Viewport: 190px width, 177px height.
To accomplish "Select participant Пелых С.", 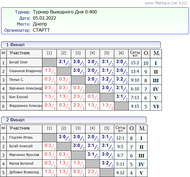I will click(16, 80).
